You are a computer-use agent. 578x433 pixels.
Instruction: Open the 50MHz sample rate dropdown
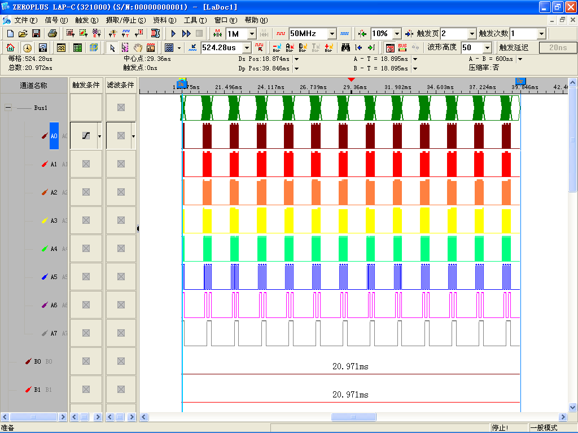332,34
